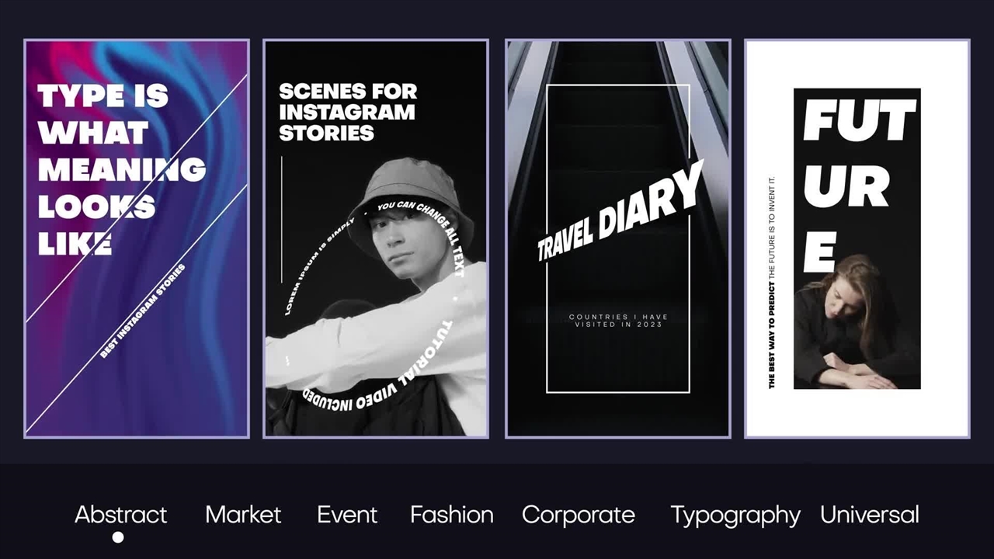Screen dimensions: 994x559
Task: Open the 'Type Is What Meaning Looks Like' template
Action: click(x=137, y=239)
